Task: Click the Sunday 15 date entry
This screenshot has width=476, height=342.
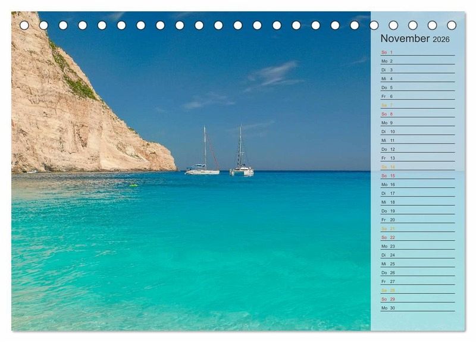Action: (417, 175)
